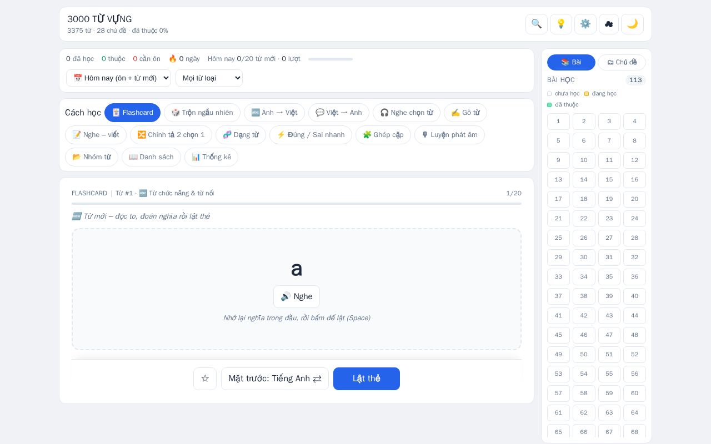711x444 pixels.
Task: Switch sidebar to Bài tab
Action: [571, 62]
